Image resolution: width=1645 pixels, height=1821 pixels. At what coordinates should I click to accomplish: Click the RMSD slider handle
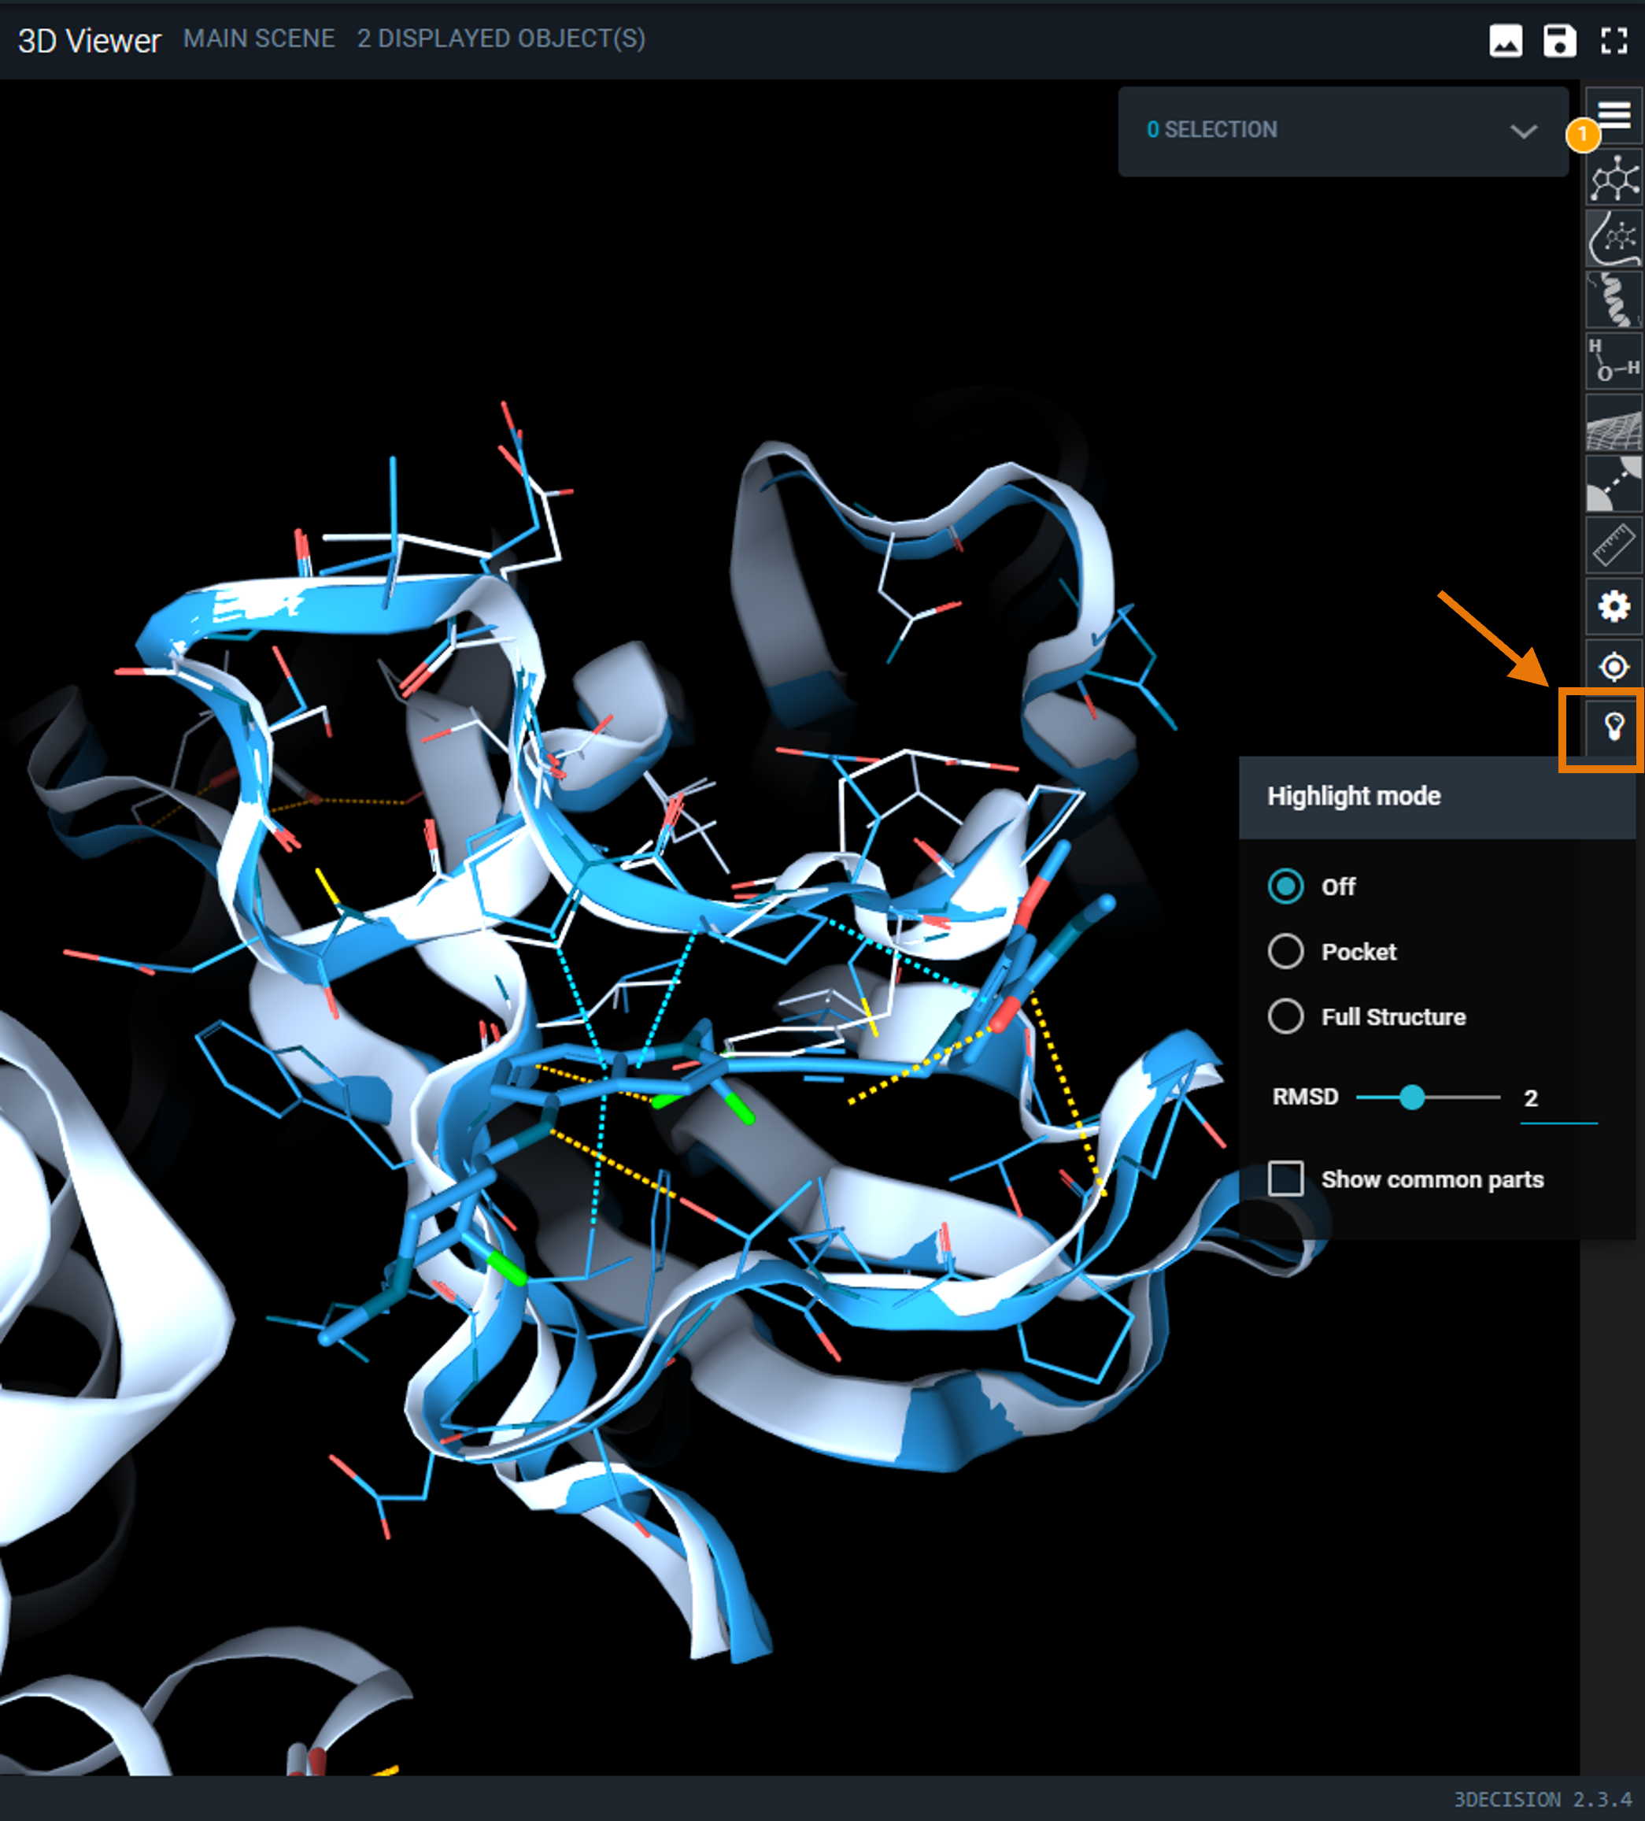pyautogui.click(x=1412, y=1097)
